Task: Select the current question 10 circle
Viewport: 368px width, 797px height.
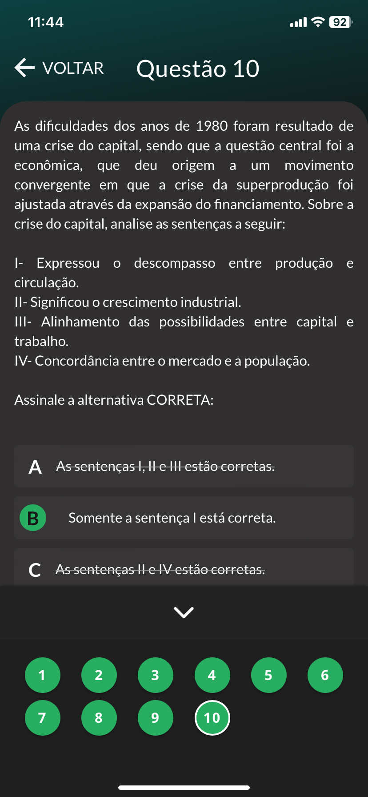Action: pos(212,718)
